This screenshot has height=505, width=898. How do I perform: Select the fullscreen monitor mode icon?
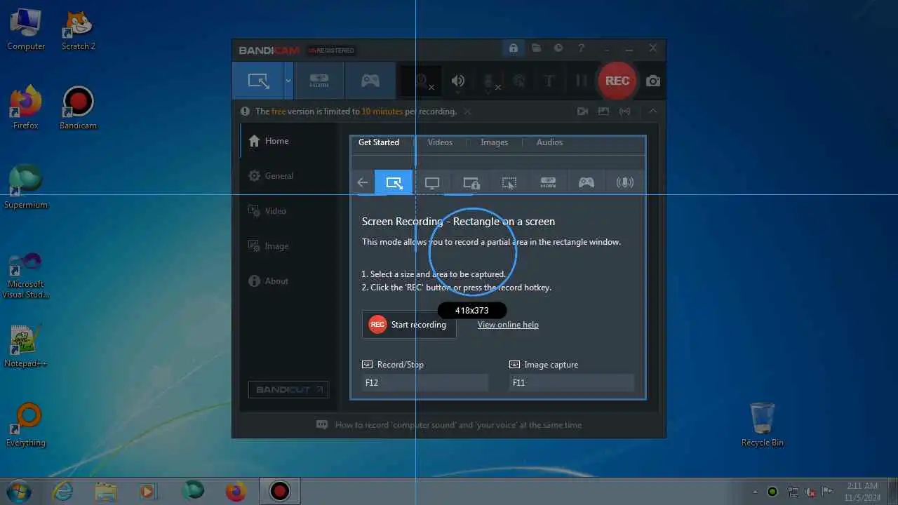432,183
